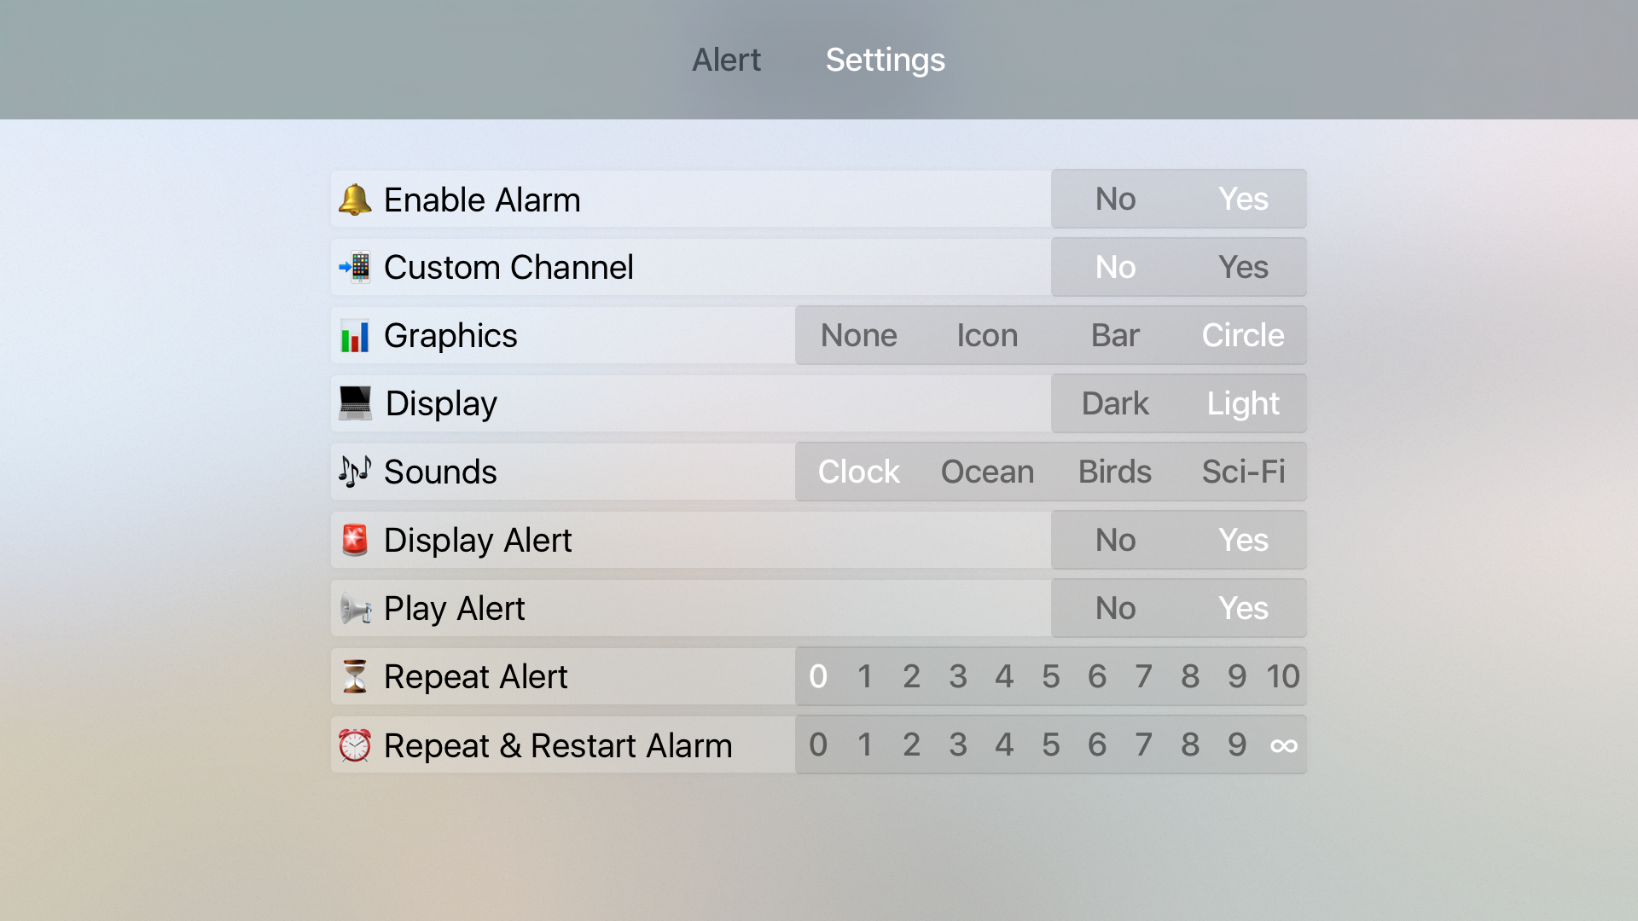Set Custom Channel to Yes
1638x921 pixels.
[1243, 267]
